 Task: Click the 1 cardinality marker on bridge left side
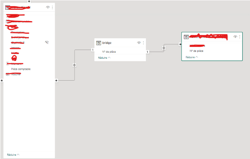pyautogui.click(x=93, y=50)
